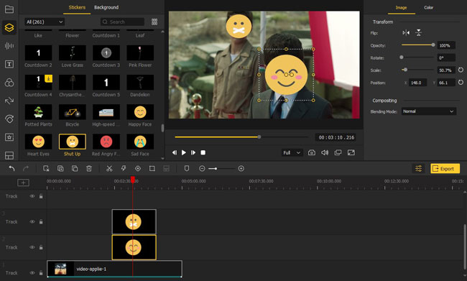Switch sticker list to grid view

(x=154, y=22)
